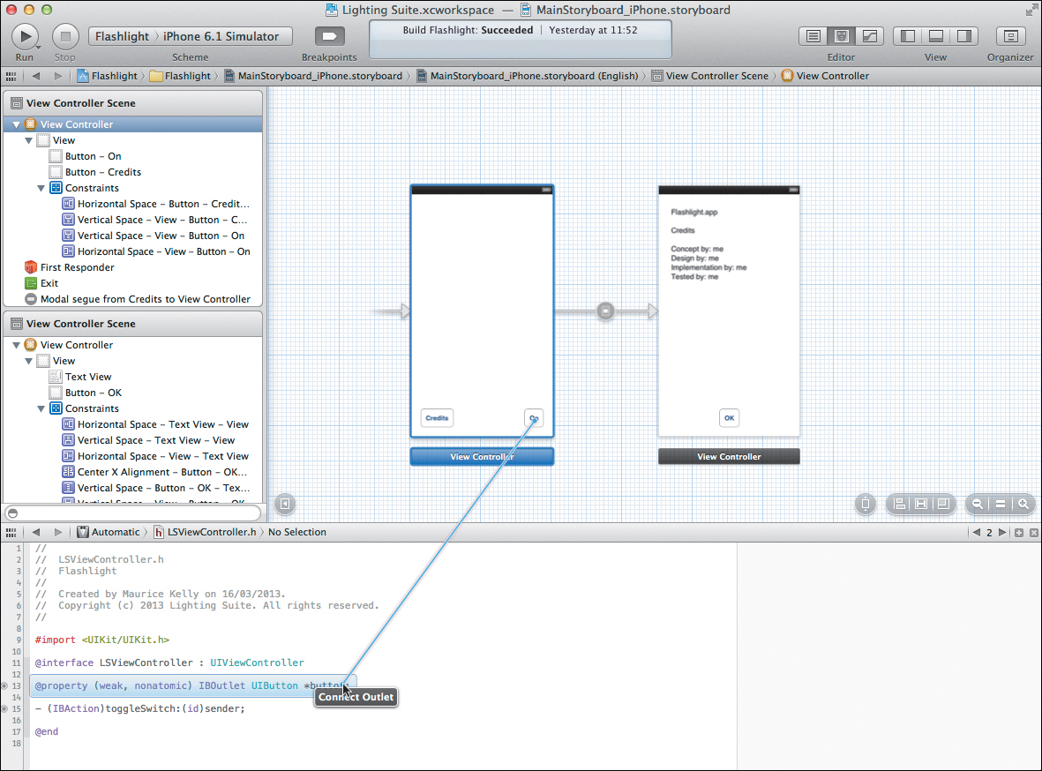Image resolution: width=1042 pixels, height=771 pixels.
Task: Click the Credits button on canvas
Action: tap(437, 418)
